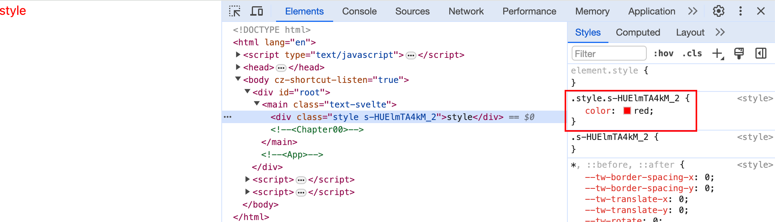Viewport: 775px width, 222px height.
Task: Click the styles Filter input field
Action: pos(609,54)
